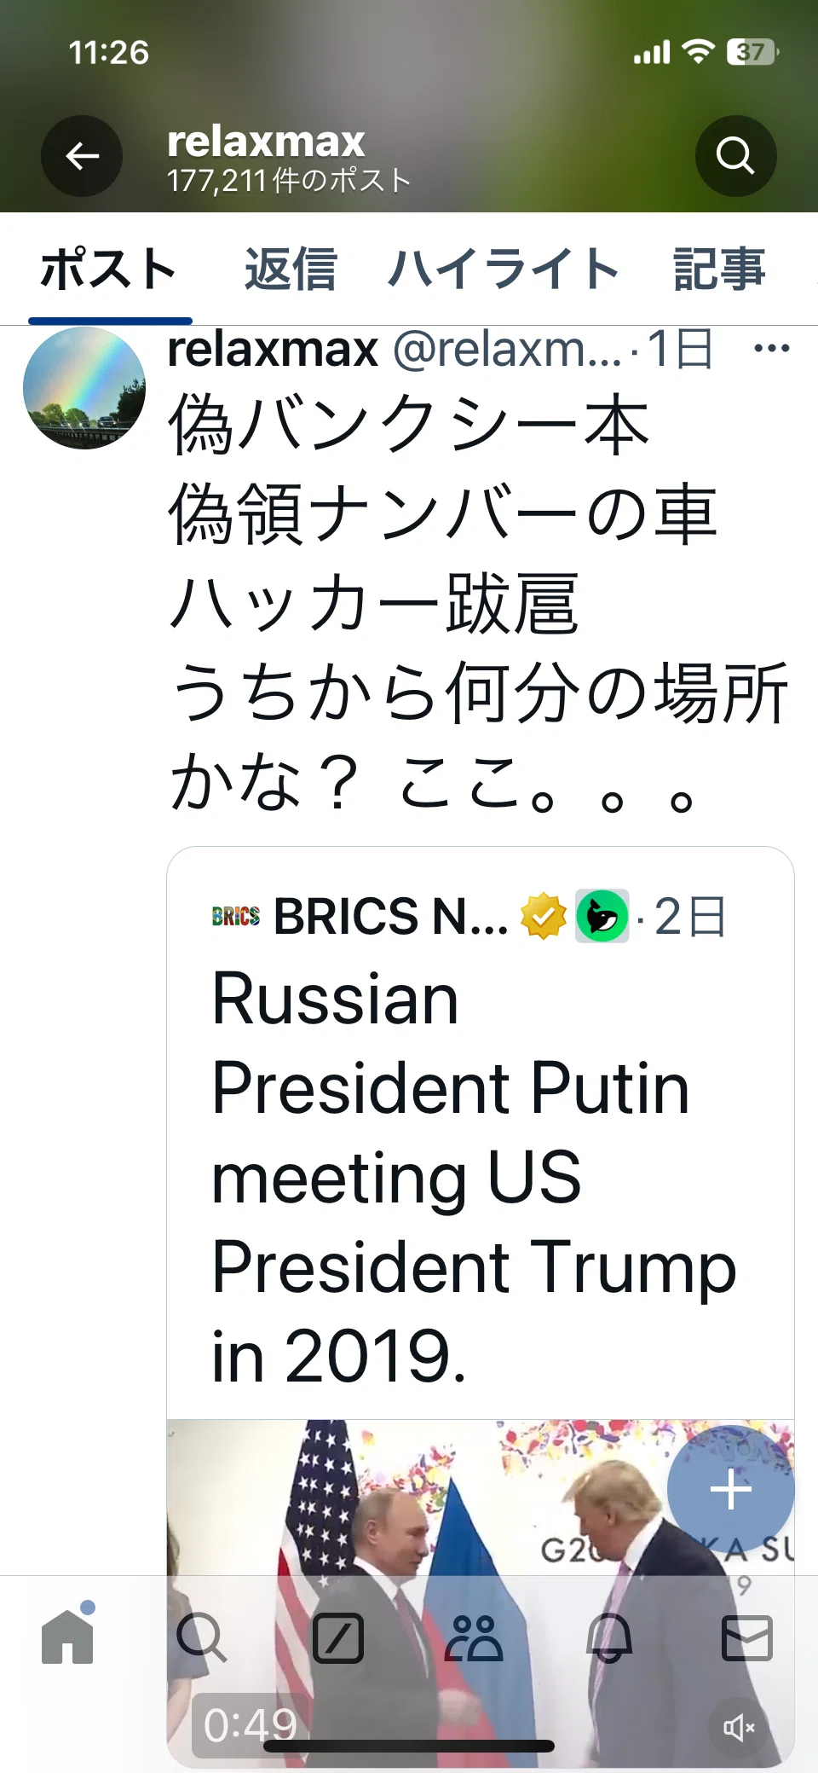
Task: Select the ポスト tab
Action: (x=109, y=269)
